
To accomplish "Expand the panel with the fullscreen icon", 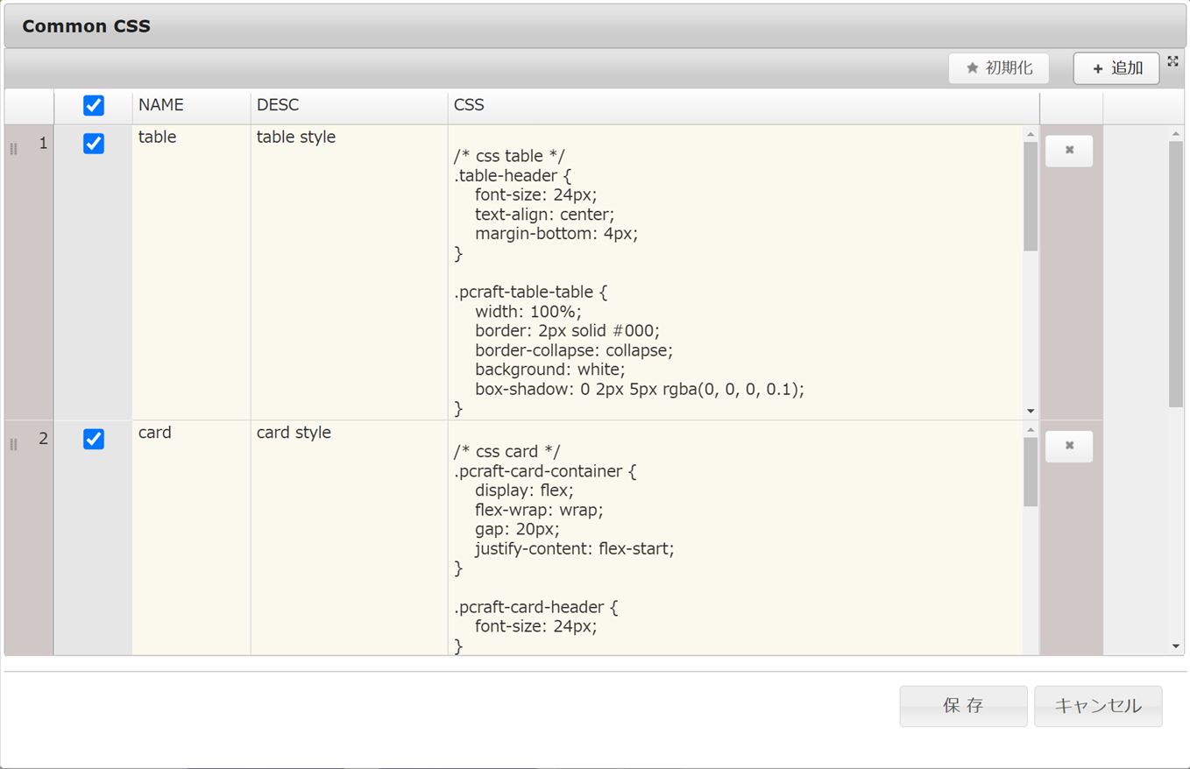I will click(x=1172, y=61).
